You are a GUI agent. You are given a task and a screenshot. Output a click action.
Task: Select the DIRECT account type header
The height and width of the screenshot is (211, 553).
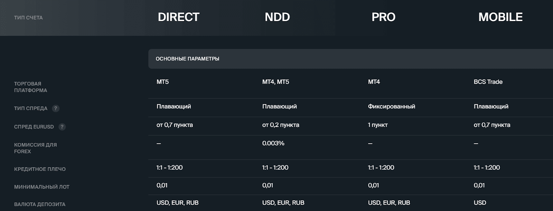pyautogui.click(x=178, y=17)
